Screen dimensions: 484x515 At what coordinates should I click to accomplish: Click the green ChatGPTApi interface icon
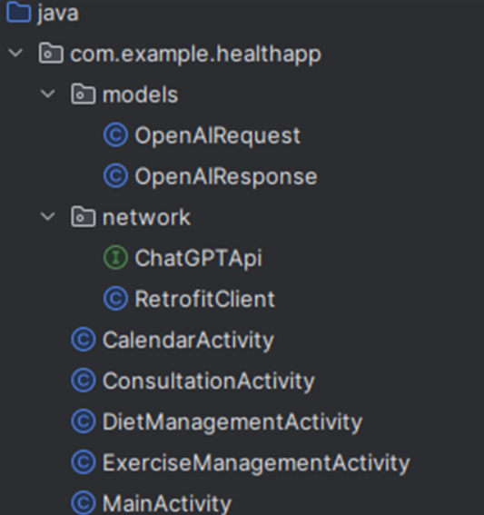(x=115, y=258)
